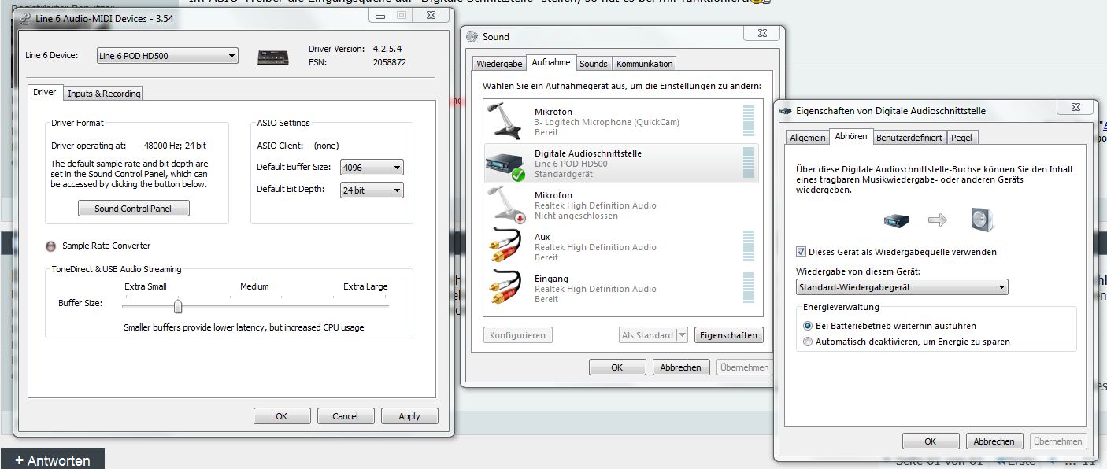Click the Antworten reply button
This screenshot has width=1107, height=469.
click(x=53, y=460)
